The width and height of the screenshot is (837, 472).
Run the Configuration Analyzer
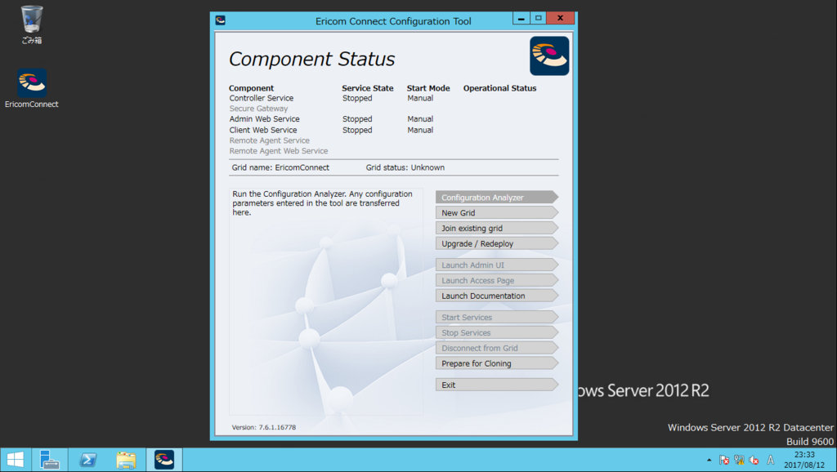pyautogui.click(x=497, y=198)
